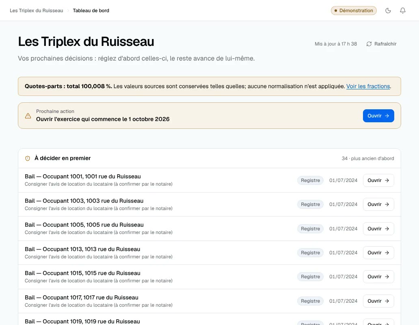Viewport: 419px width, 325px height.
Task: Click the Rafraîchir button
Action: point(381,44)
